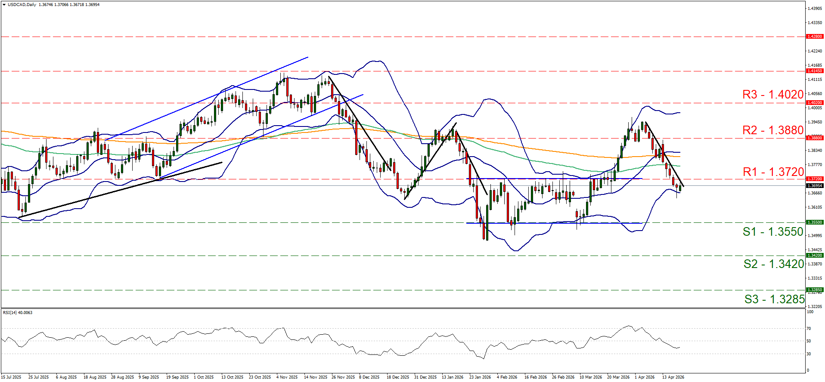The width and height of the screenshot is (825, 382).
Task: Click the black 1.36954 current price tag
Action: coord(814,186)
